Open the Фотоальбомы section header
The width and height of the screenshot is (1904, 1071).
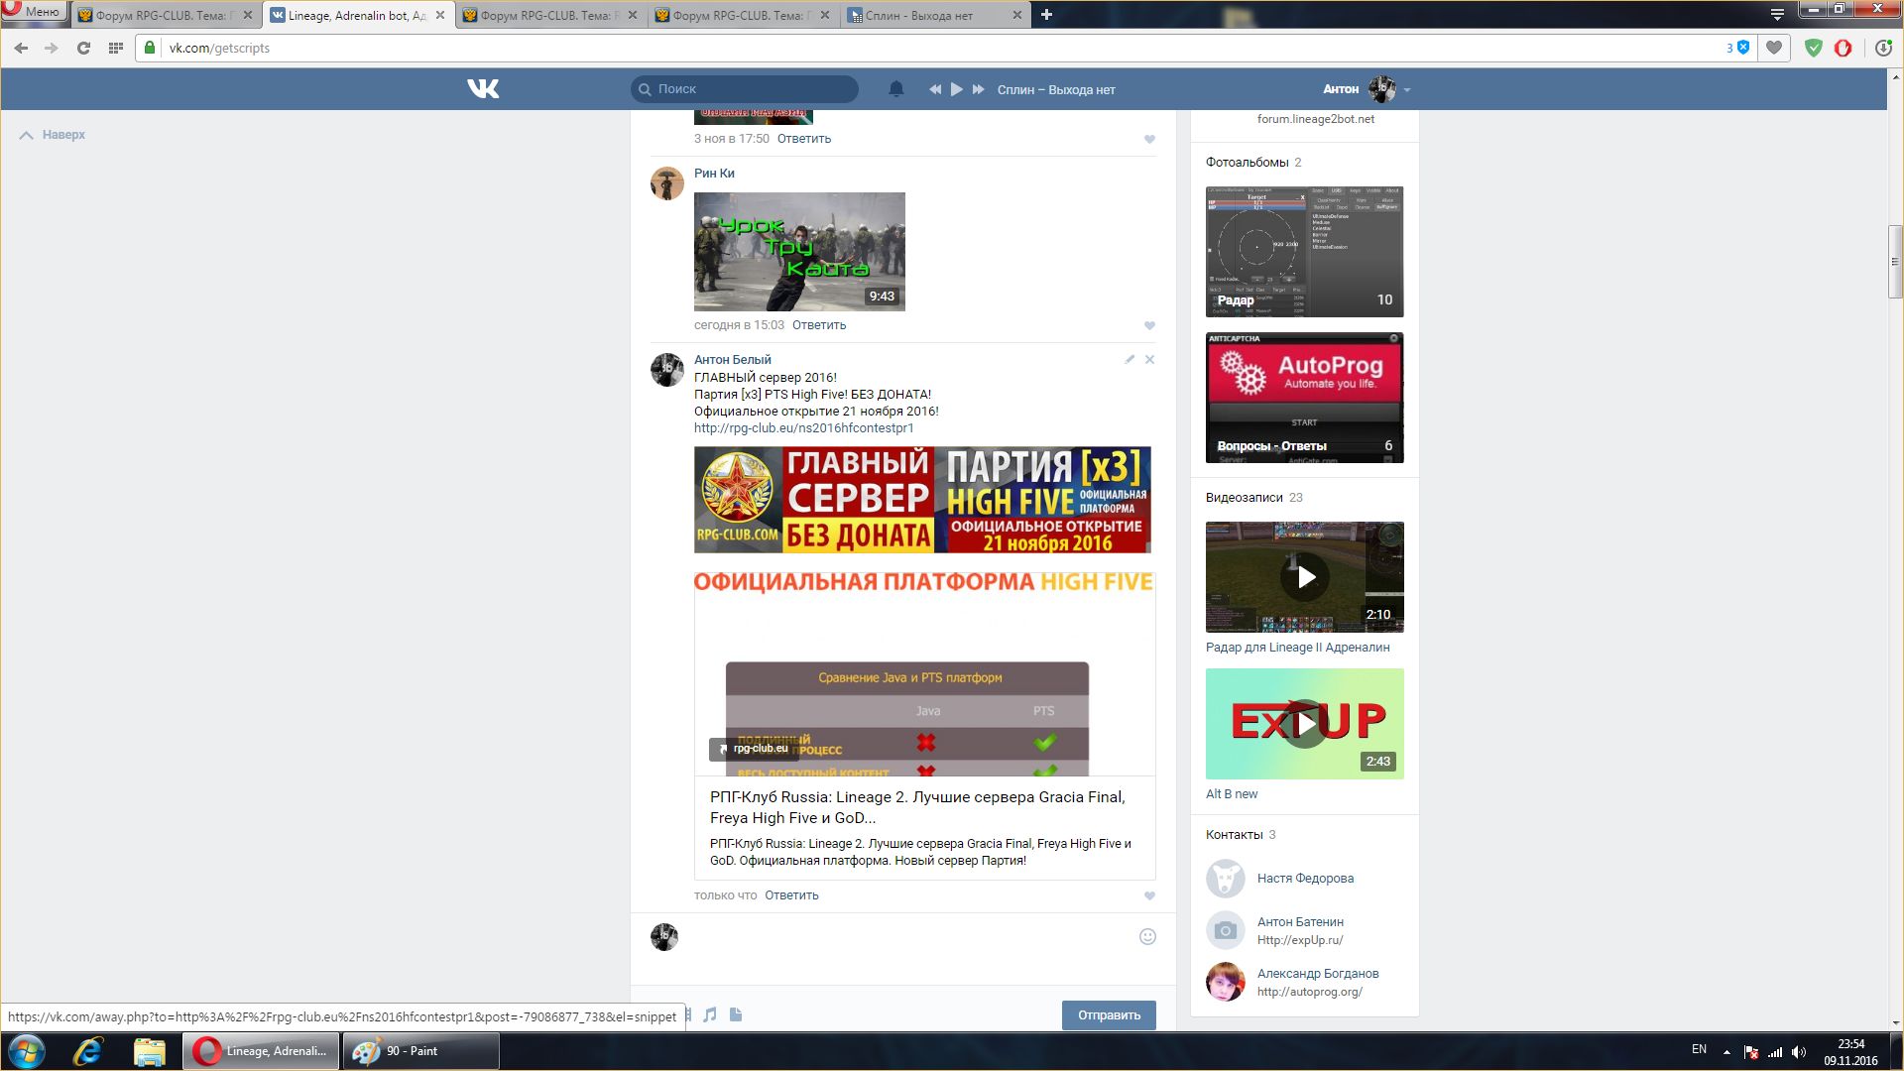click(1247, 163)
